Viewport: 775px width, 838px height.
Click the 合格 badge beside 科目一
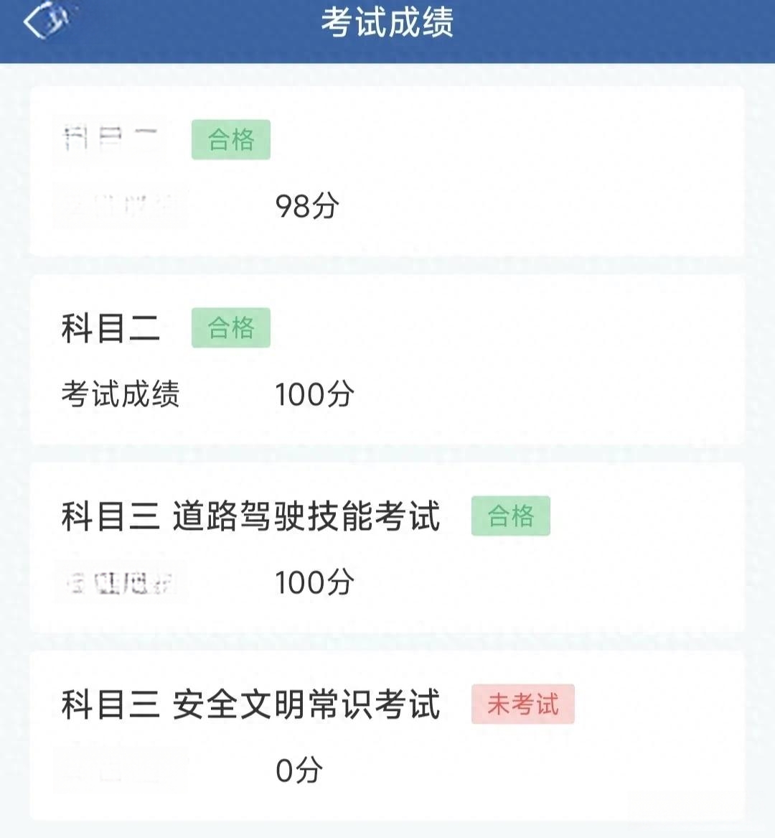pyautogui.click(x=231, y=139)
